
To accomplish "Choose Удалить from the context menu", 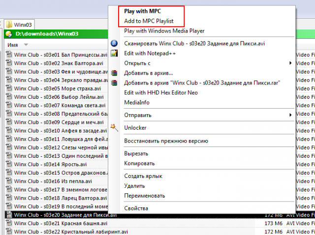I will 134,186.
